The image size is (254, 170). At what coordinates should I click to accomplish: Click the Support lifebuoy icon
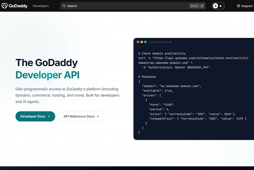[239, 6]
